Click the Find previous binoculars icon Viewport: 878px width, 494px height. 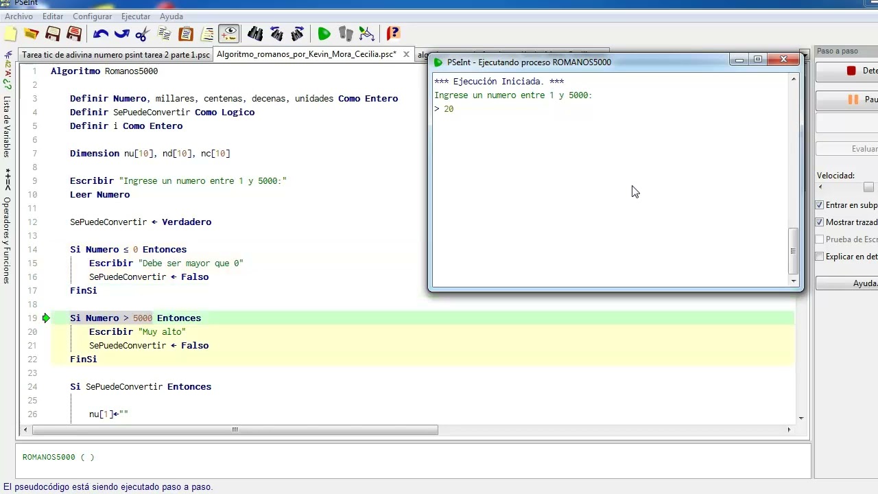[276, 34]
